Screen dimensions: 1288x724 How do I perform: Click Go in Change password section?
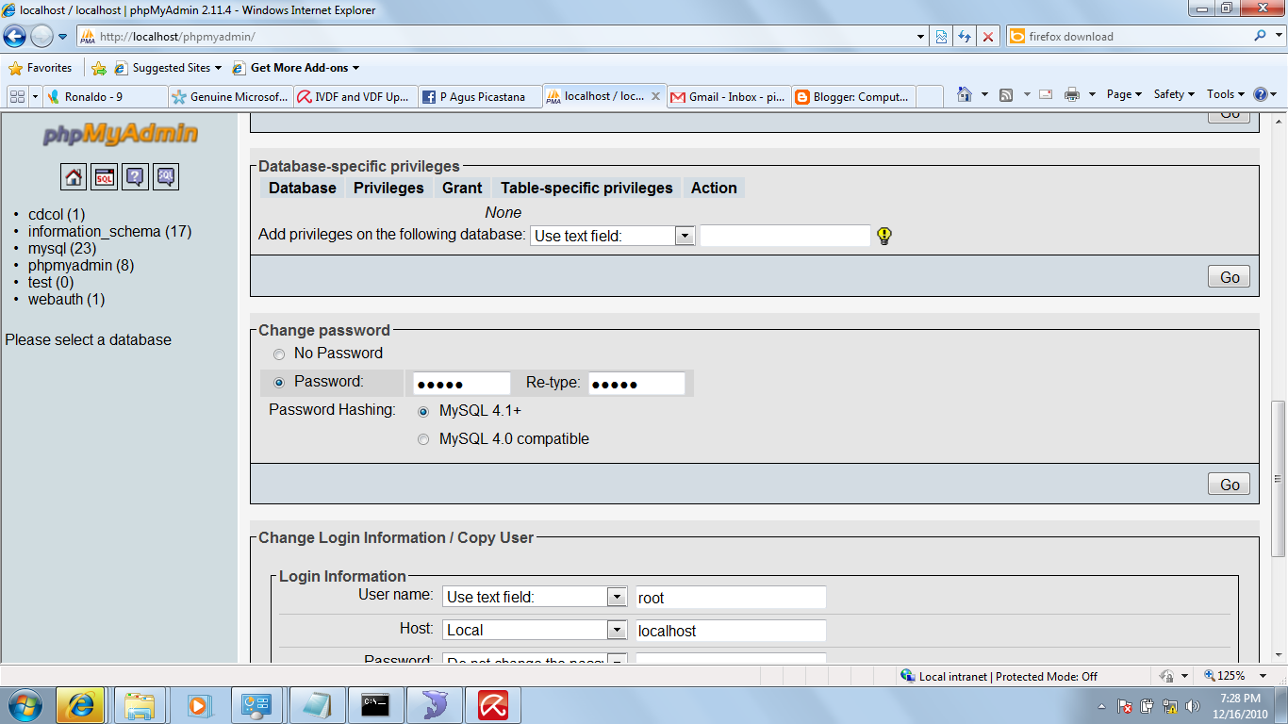[x=1230, y=485]
